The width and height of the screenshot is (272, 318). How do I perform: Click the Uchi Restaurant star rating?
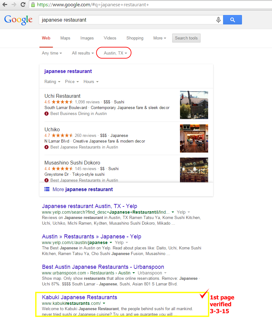tap(62, 102)
